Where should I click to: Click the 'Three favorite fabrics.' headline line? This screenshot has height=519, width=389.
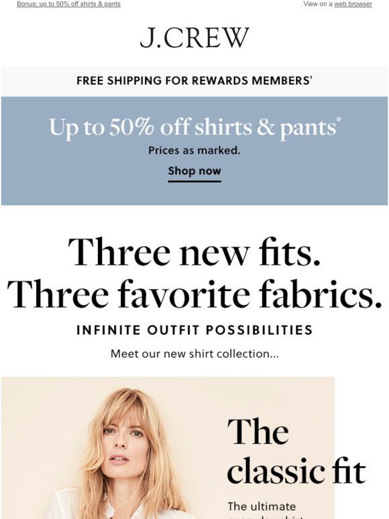(x=194, y=294)
